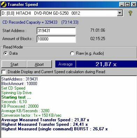Click the Read Mode group label
137x138 pixels.
(x=13, y=47)
